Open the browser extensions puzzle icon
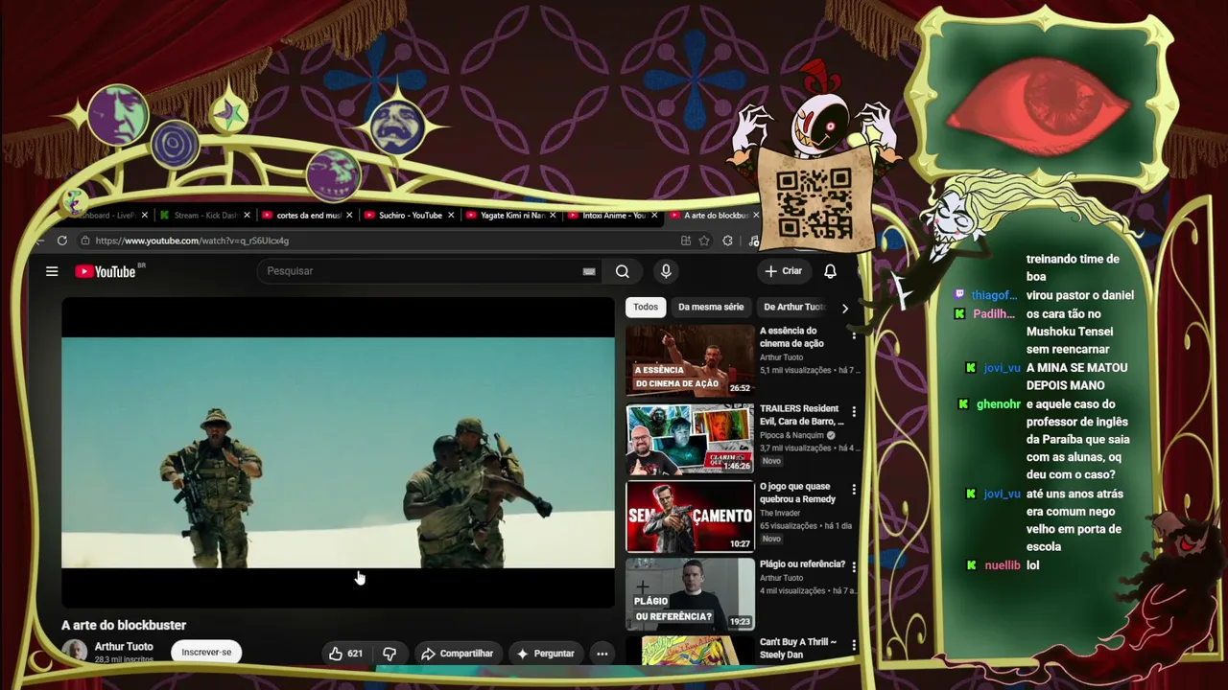 [727, 241]
